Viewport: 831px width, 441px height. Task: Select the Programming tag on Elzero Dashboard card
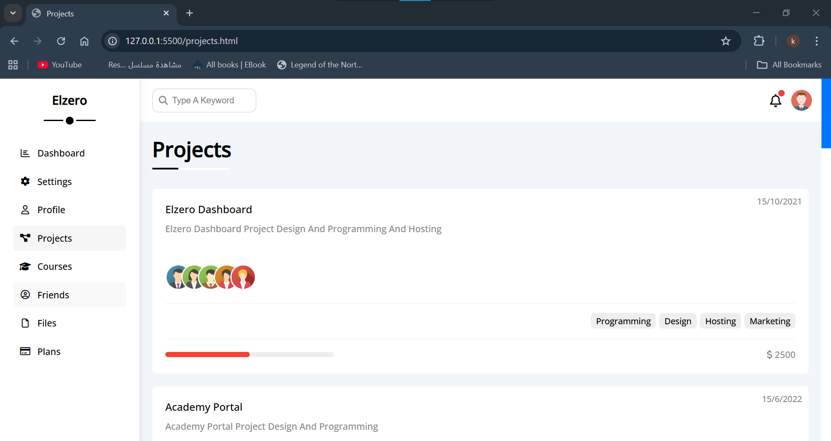623,321
